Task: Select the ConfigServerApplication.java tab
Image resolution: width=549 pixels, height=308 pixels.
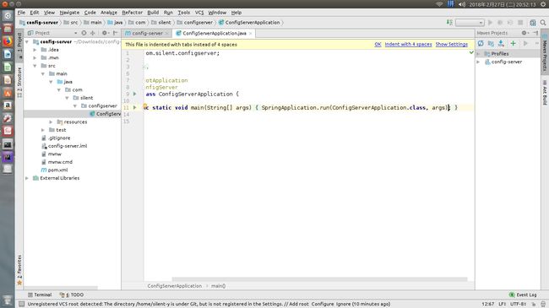Action: pos(214,33)
